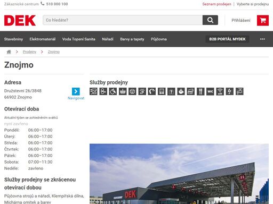Click the curved arrow service icon
The image size is (273, 204).
pyautogui.click(x=152, y=91)
